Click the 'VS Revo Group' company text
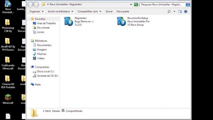This screenshot has height=120, width=213. coord(135,25)
